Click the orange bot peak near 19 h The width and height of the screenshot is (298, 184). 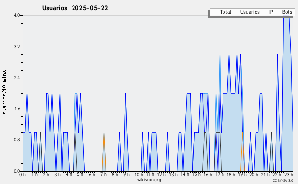(x=243, y=133)
